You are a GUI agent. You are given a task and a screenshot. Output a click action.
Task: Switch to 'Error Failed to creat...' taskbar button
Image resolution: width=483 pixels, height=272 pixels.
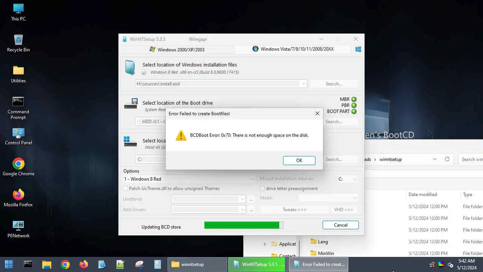pyautogui.click(x=318, y=264)
